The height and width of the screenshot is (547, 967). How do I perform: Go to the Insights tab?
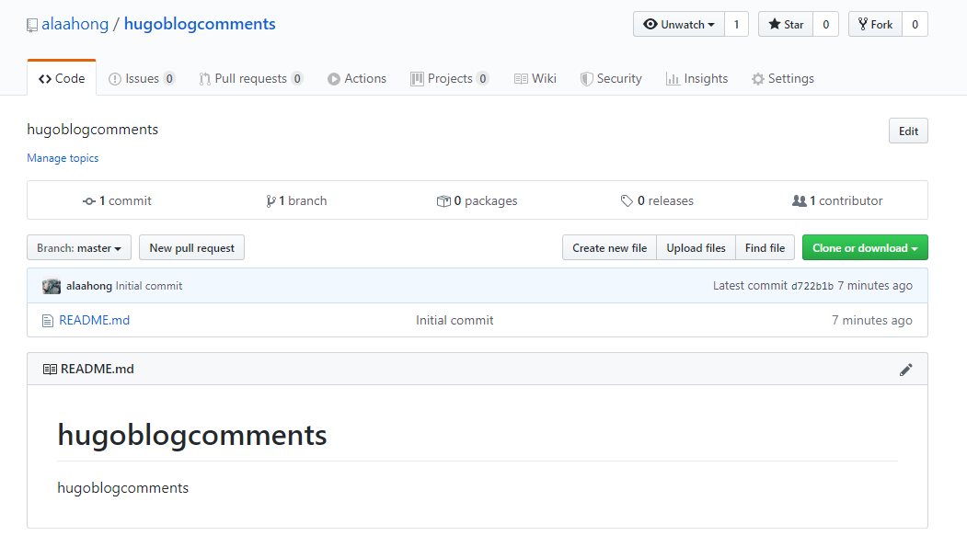(x=696, y=78)
